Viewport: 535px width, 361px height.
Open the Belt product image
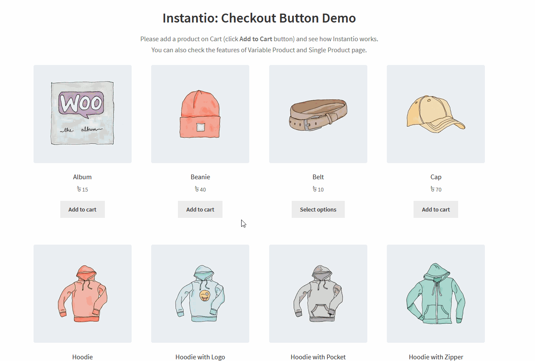[x=318, y=114]
